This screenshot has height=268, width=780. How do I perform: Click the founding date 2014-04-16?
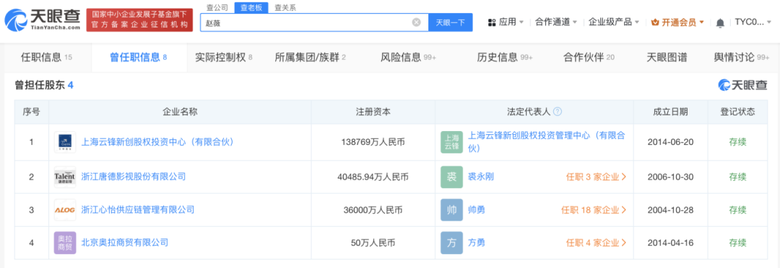click(x=670, y=244)
